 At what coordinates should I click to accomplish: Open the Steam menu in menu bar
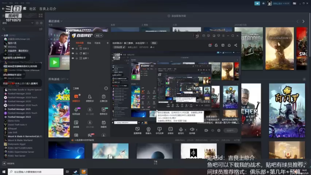(x=5, y=3)
